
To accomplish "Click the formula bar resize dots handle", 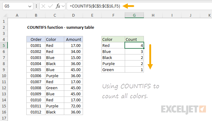I will [36, 6].
